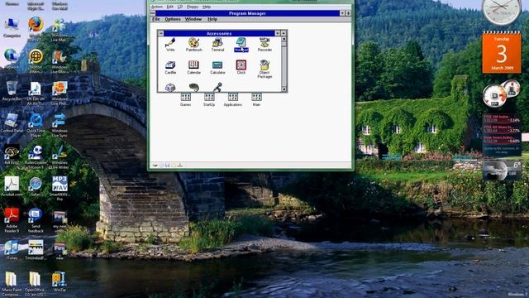Open the emulator CD menu
This screenshot has height=298, width=529.
pyautogui.click(x=180, y=7)
